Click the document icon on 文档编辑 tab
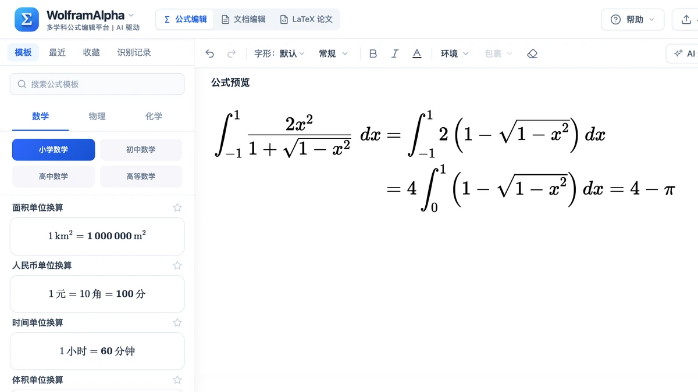698x392 pixels. pyautogui.click(x=226, y=19)
